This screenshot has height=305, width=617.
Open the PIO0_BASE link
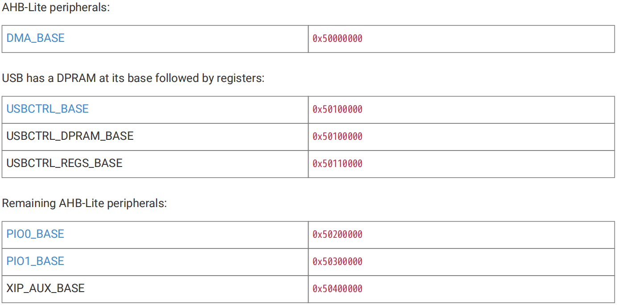pyautogui.click(x=35, y=234)
